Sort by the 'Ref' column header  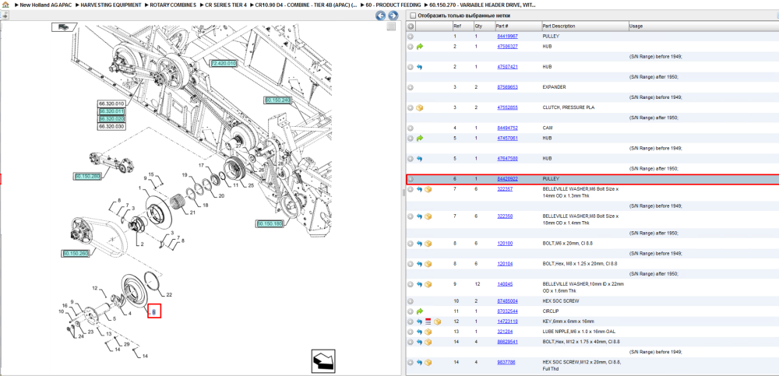457,26
